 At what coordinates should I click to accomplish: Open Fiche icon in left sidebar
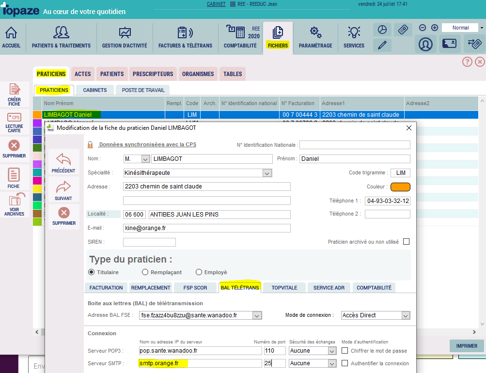(14, 178)
